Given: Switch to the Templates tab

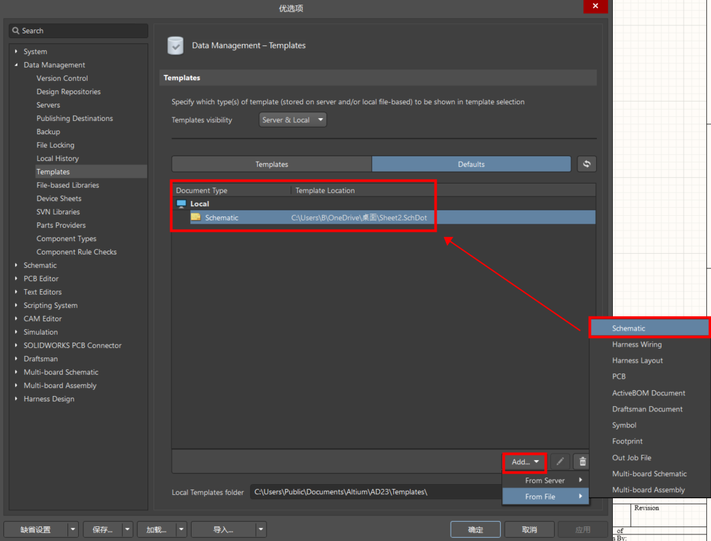Looking at the screenshot, I should point(272,164).
